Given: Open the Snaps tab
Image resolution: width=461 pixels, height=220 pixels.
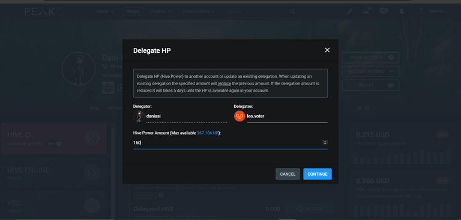Looking at the screenshot, I should pos(133,11).
